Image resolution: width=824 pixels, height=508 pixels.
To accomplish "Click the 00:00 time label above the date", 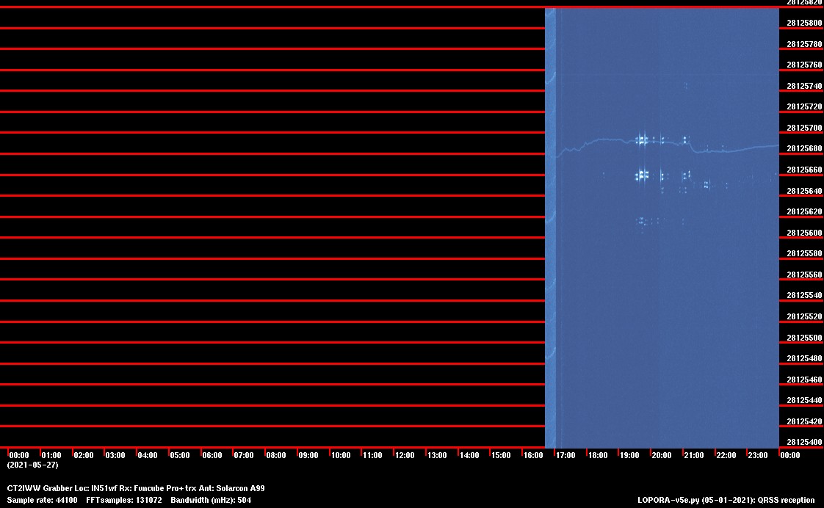I will tap(19, 455).
